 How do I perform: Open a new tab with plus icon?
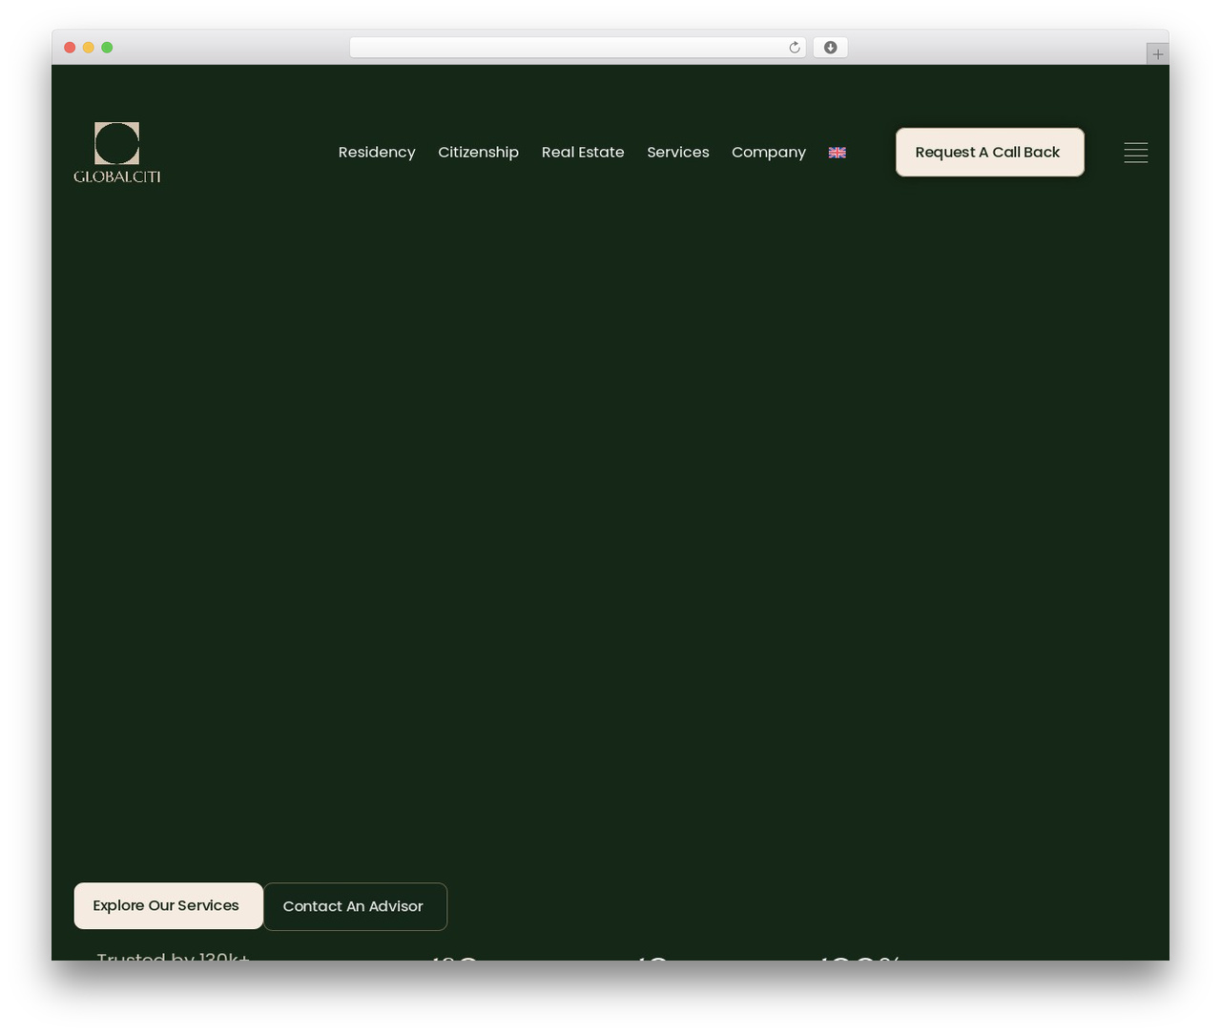click(x=1157, y=54)
